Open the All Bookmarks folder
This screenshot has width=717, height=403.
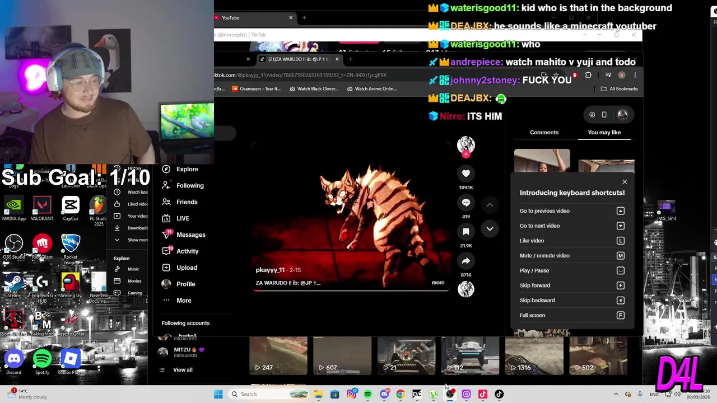click(619, 89)
